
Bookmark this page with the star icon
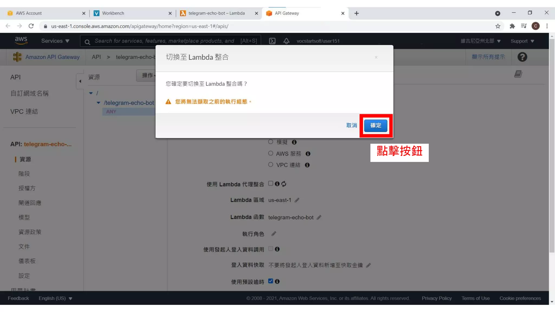(x=498, y=26)
